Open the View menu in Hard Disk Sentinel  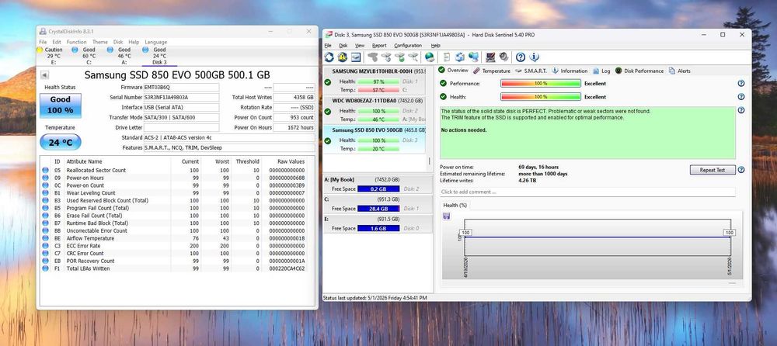(x=359, y=46)
